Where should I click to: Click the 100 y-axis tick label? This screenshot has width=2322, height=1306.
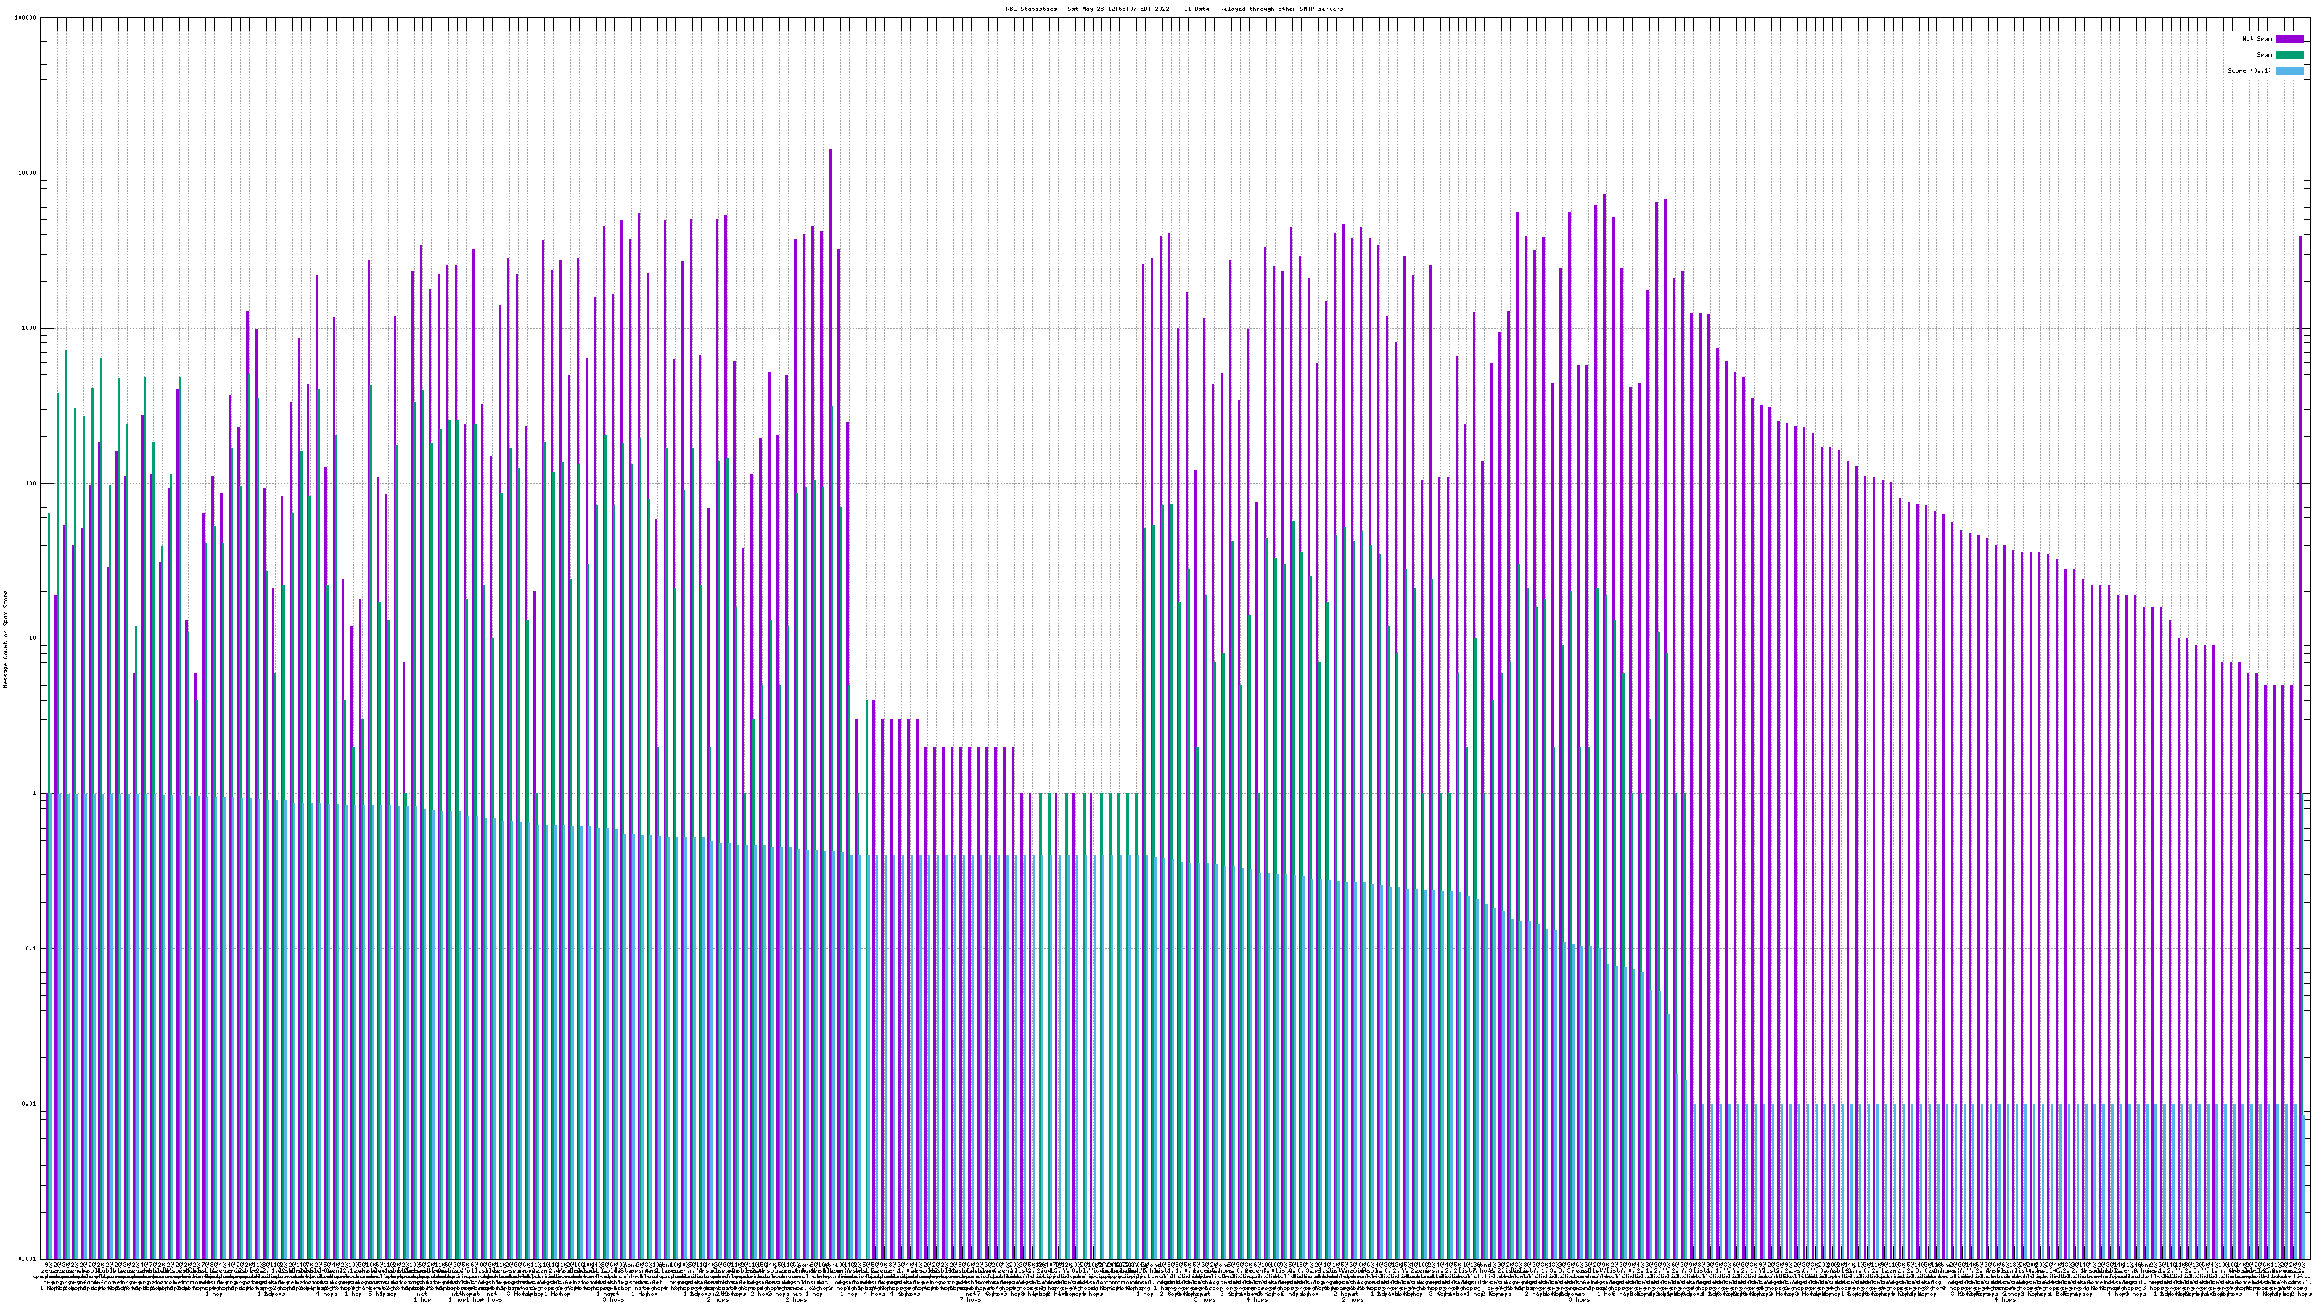click(30, 483)
